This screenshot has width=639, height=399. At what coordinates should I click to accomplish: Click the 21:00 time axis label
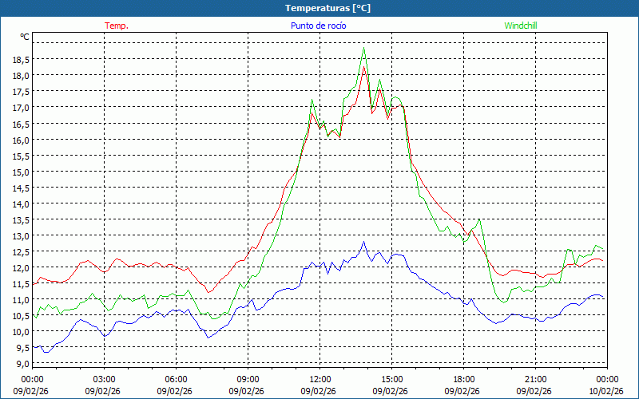pos(535,379)
